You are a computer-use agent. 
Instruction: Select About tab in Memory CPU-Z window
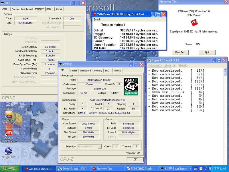coord(59,9)
